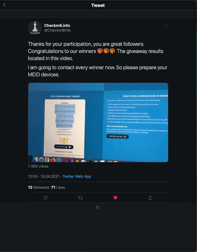The height and width of the screenshot is (252, 197).
Task: View the 13 Retweets list
Action: 38,187
